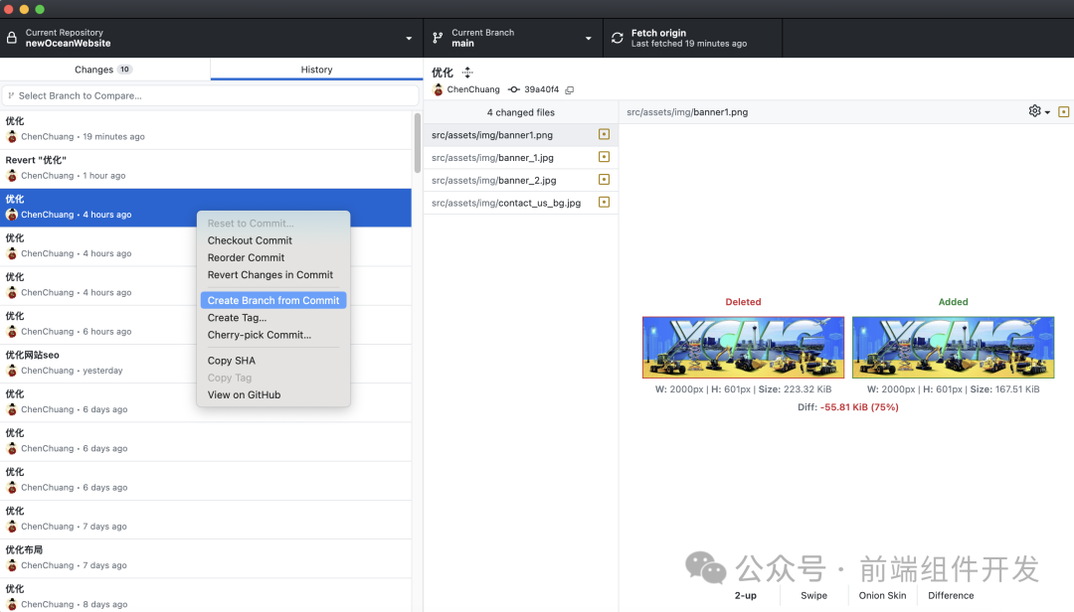Click the commit list scrollbar
The width and height of the screenshot is (1074, 612).
pyautogui.click(x=417, y=142)
